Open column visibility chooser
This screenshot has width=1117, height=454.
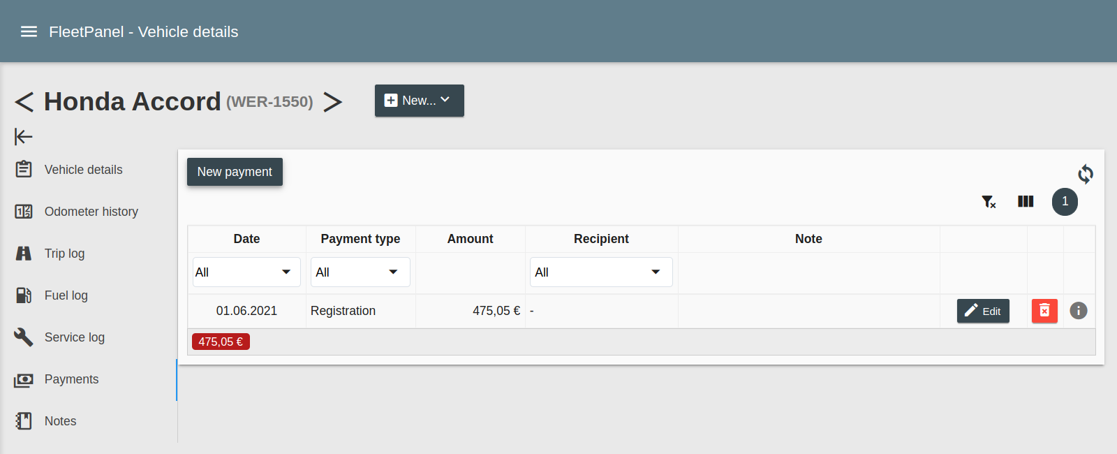point(1026,202)
